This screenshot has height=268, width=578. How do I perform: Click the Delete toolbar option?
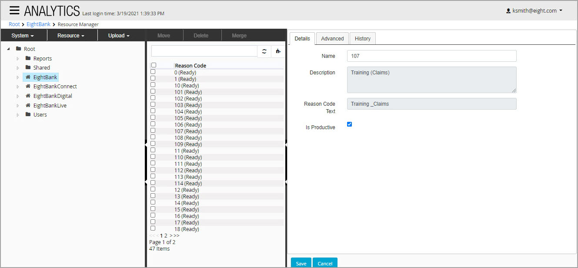(x=201, y=36)
